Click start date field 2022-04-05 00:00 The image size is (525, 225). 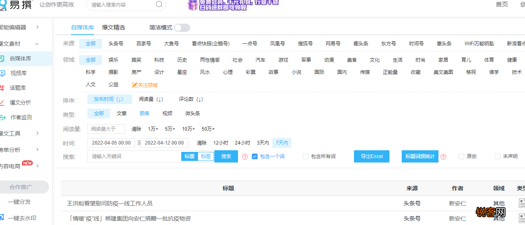[111, 143]
